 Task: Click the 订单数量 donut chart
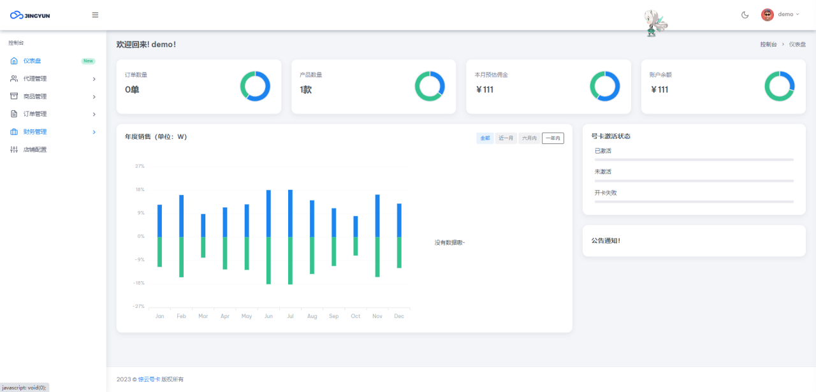255,86
